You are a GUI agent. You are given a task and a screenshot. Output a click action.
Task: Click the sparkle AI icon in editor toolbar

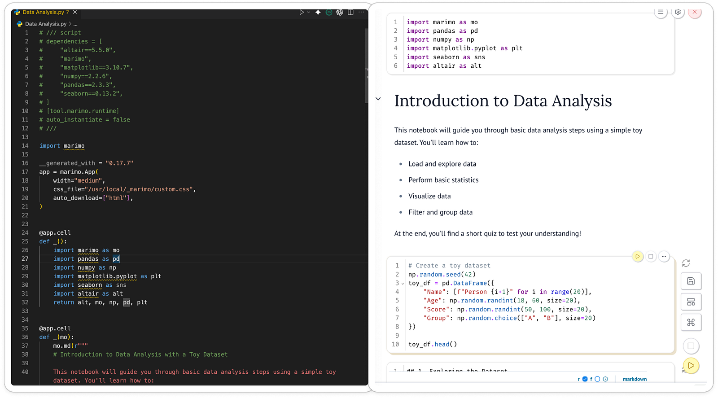(x=318, y=13)
